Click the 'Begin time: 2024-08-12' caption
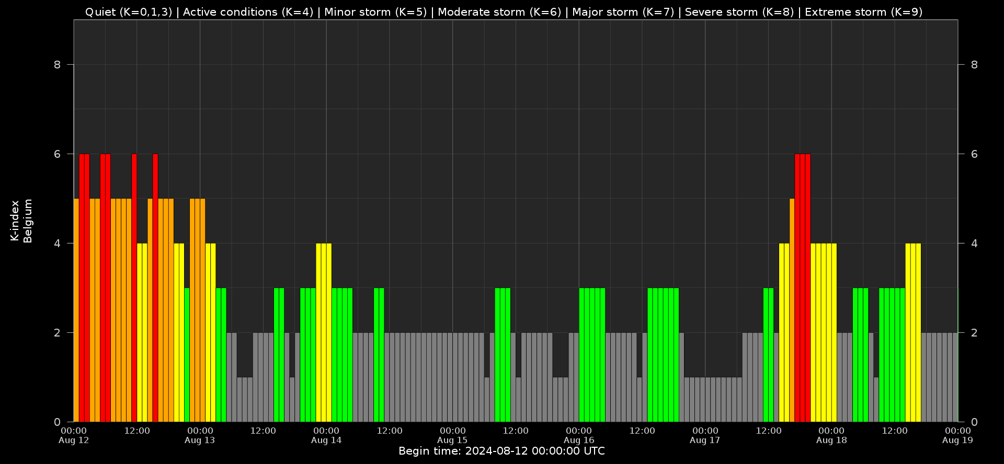This screenshot has width=1004, height=464. coord(501,451)
